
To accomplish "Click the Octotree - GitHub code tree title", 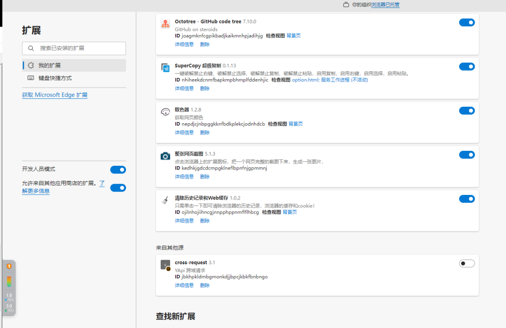I will pyautogui.click(x=208, y=21).
